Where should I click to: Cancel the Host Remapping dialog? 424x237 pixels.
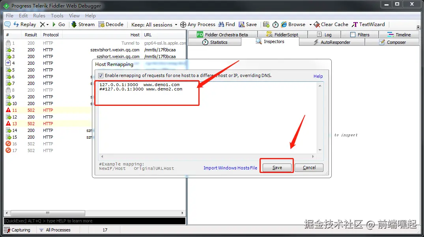(x=309, y=167)
